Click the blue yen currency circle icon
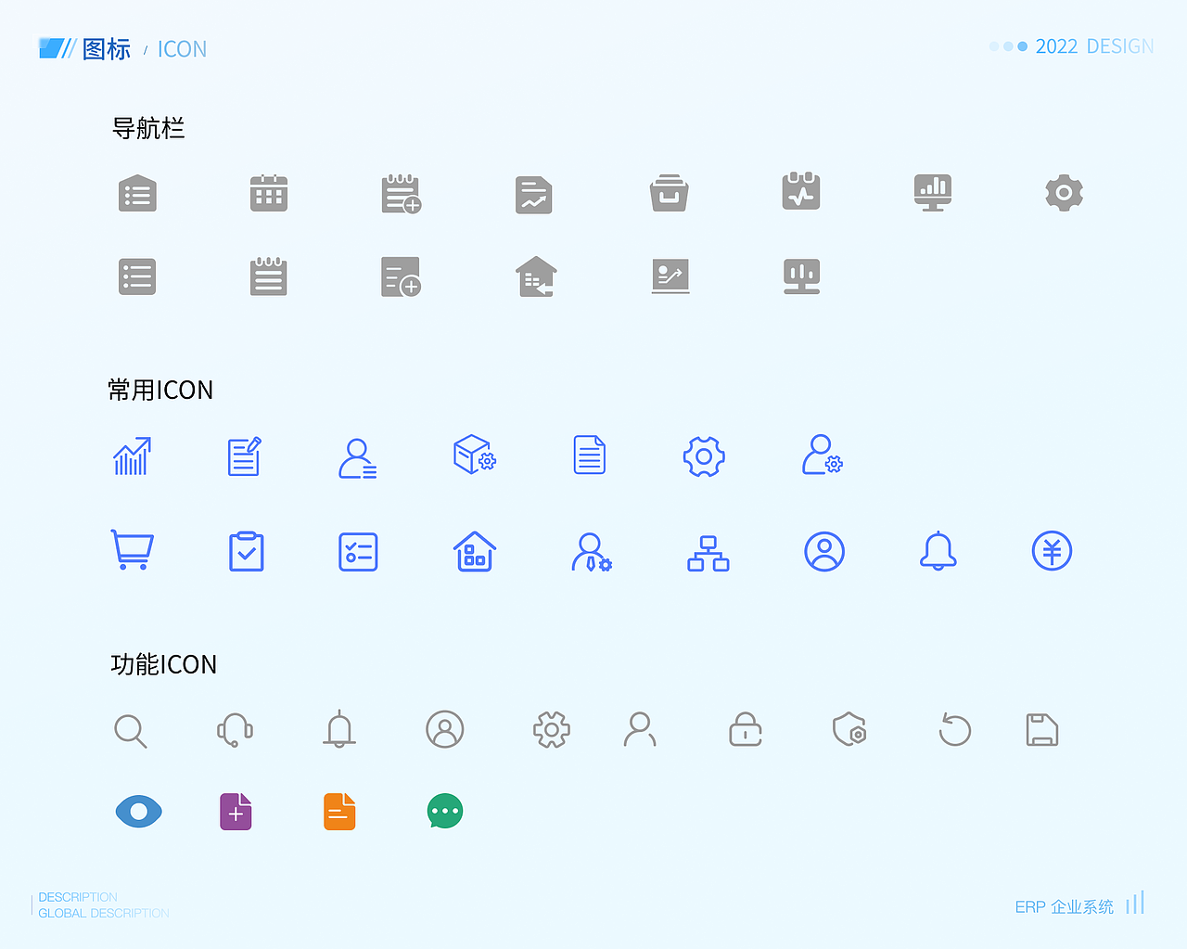 [x=1053, y=551]
